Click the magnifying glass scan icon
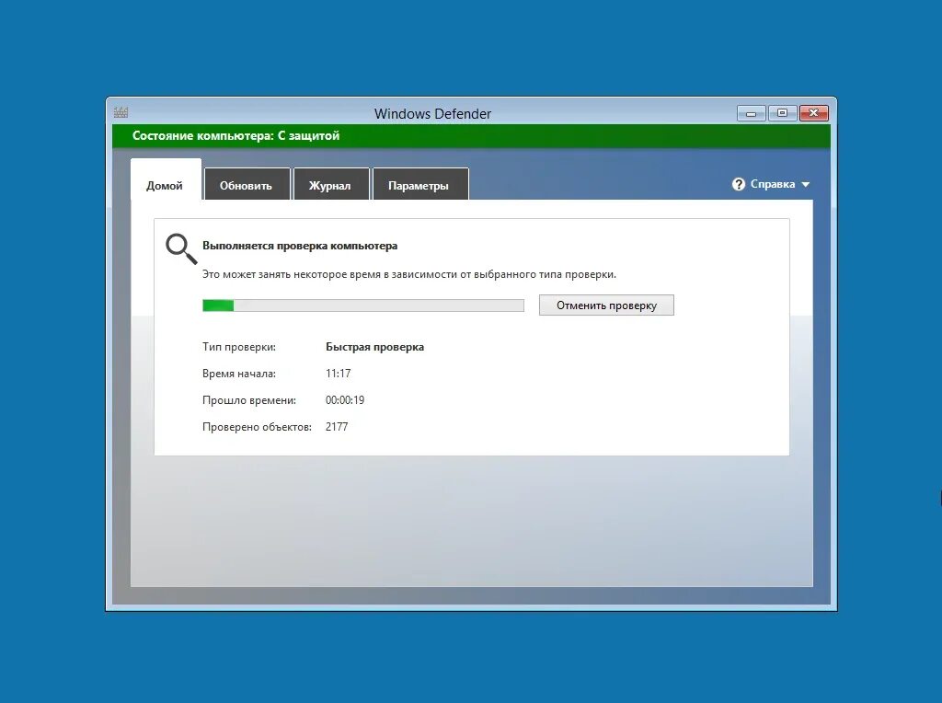Screen dimensions: 942x703 (181, 248)
